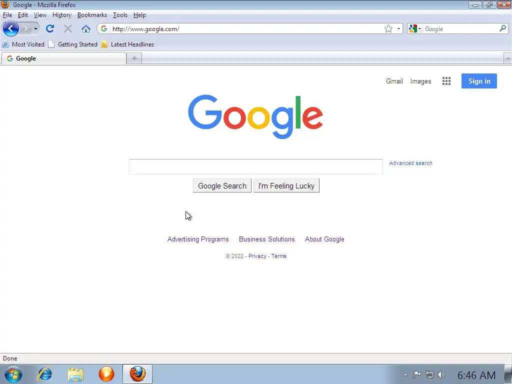Go to the Home page icon

(x=86, y=28)
